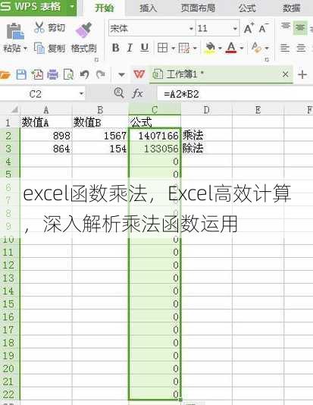The image size is (313, 405).
Task: Toggle italic formatting
Action: (130, 48)
